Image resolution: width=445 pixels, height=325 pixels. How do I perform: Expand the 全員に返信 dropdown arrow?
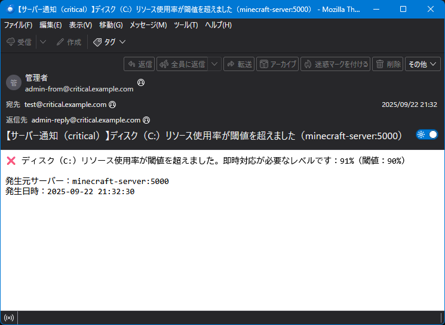coord(215,64)
